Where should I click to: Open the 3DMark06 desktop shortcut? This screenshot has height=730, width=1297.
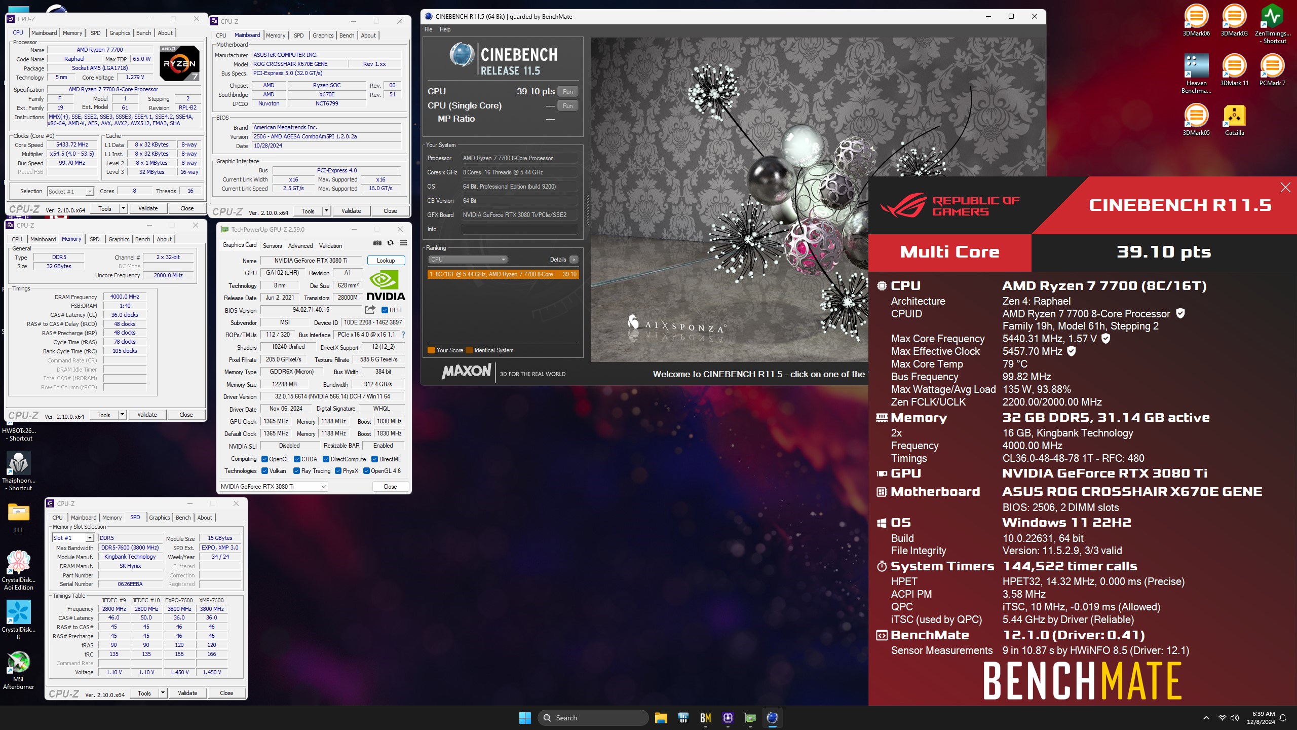(x=1196, y=21)
